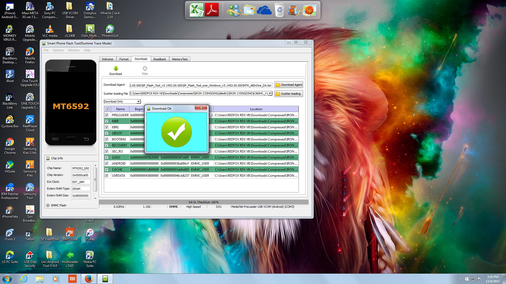The image size is (506, 284).
Task: Expand the Scatter-loading File path dropdown
Action: click(x=270, y=93)
